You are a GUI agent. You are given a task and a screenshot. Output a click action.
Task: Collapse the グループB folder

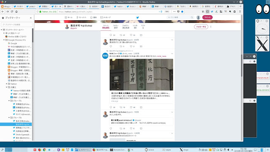(9, 117)
